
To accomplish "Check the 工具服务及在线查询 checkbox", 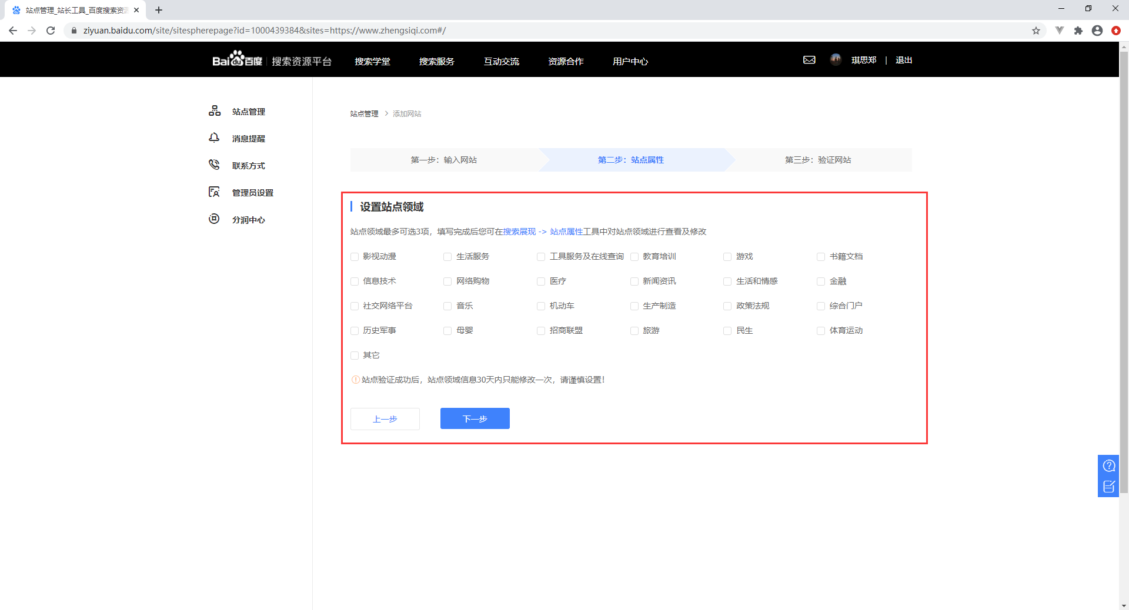I will point(541,257).
